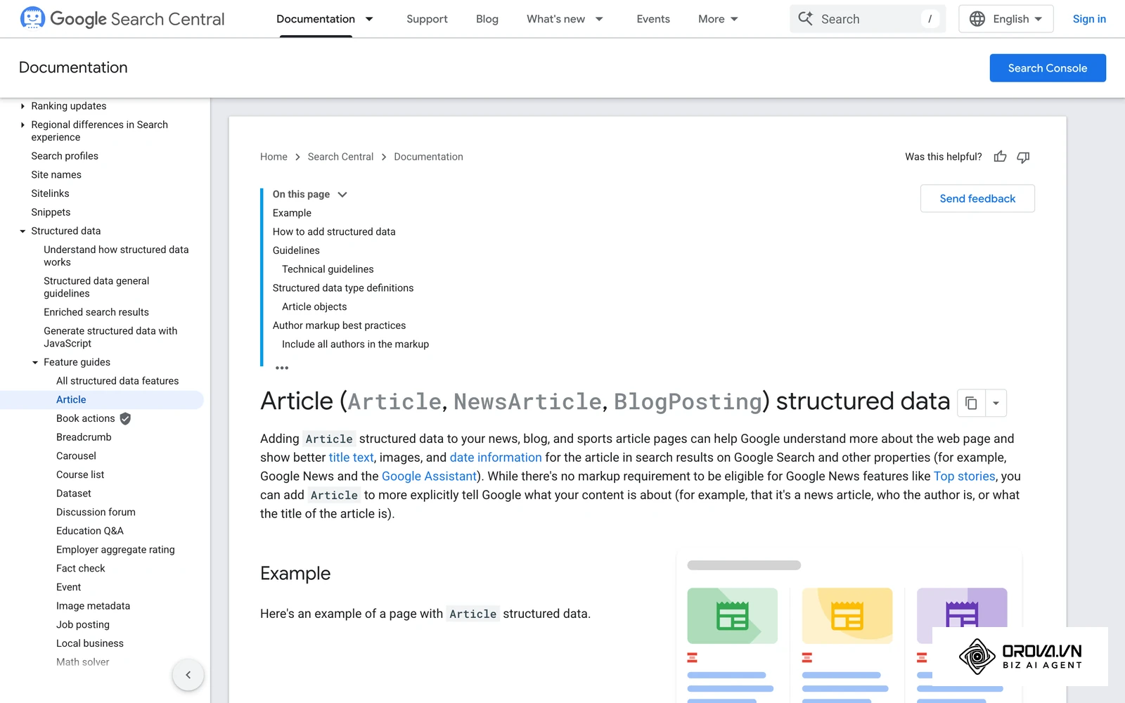Open the Documentation dropdown arrow in navbar
The width and height of the screenshot is (1125, 703).
[369, 19]
